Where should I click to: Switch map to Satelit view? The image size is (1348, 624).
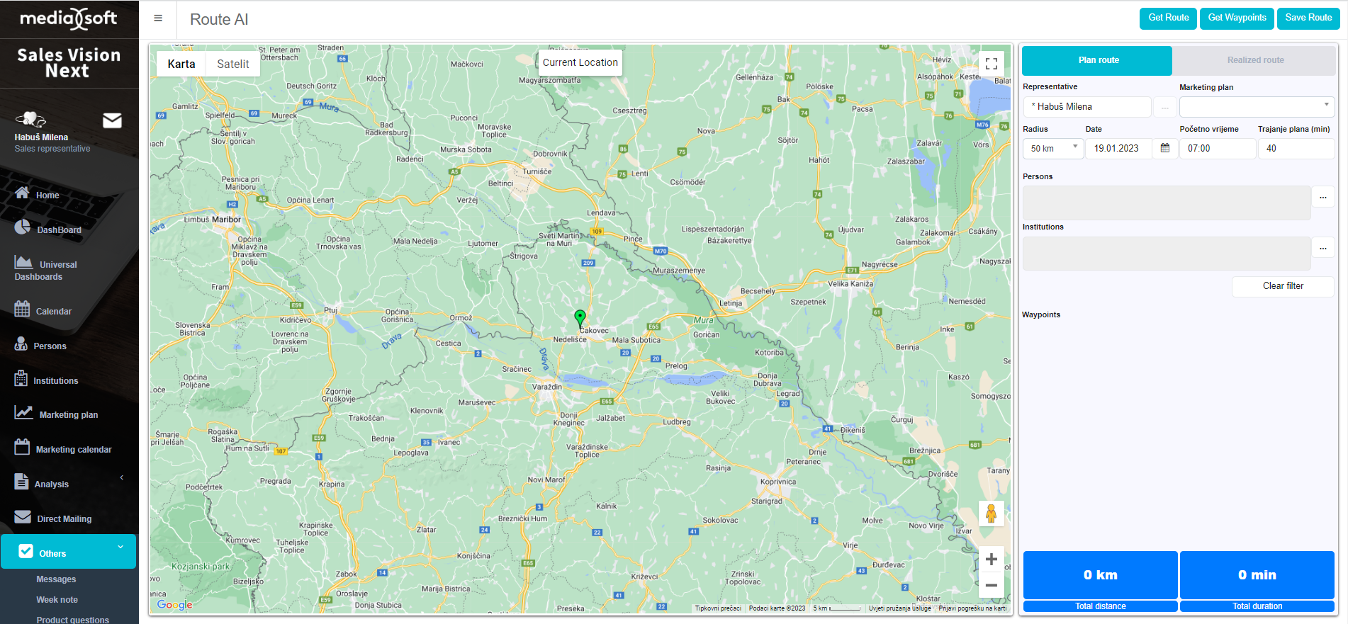point(232,64)
